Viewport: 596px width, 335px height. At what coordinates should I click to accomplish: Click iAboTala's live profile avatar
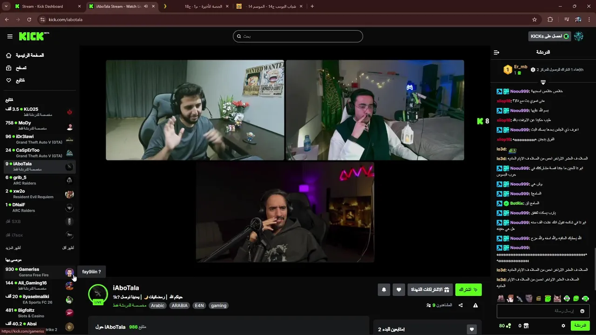click(x=98, y=294)
